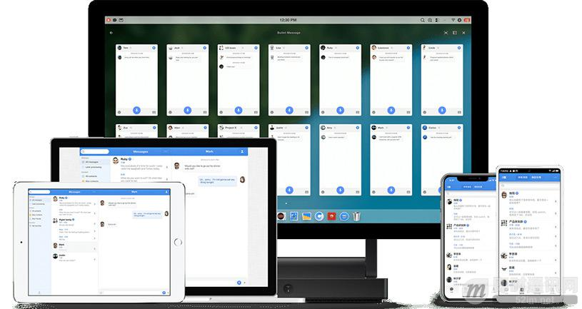Image resolution: width=582 pixels, height=309 pixels.
Task: Tap the menu icon at right phone's header
Action: point(503,178)
